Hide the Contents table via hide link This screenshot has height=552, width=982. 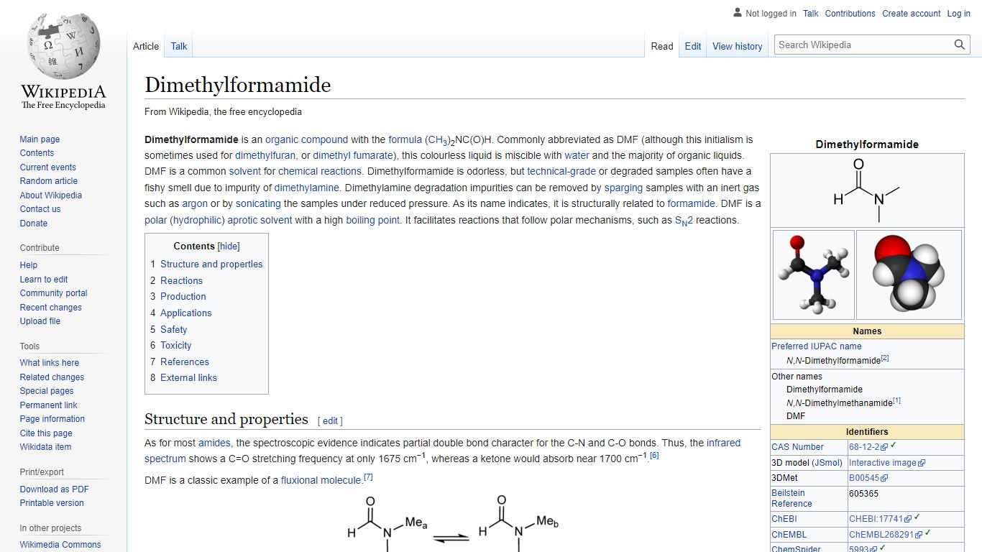click(x=229, y=246)
